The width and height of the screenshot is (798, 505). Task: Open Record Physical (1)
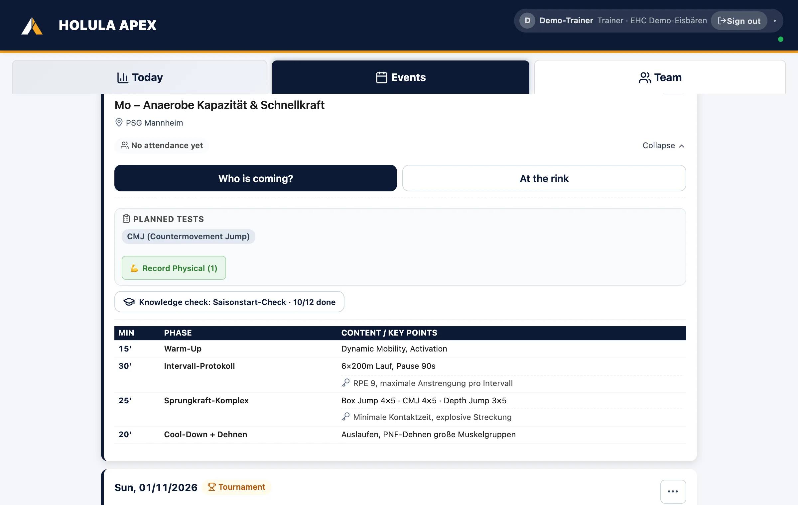point(174,268)
